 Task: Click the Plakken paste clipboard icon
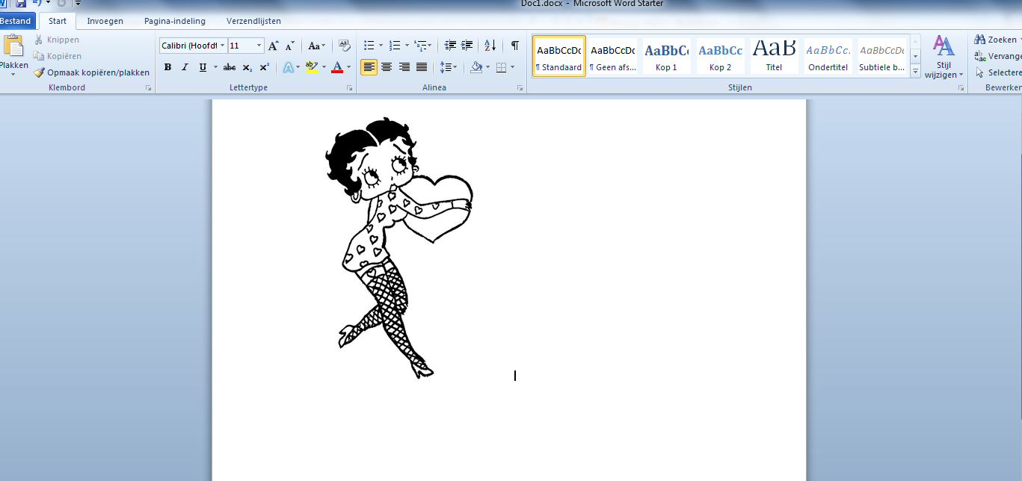tap(13, 46)
